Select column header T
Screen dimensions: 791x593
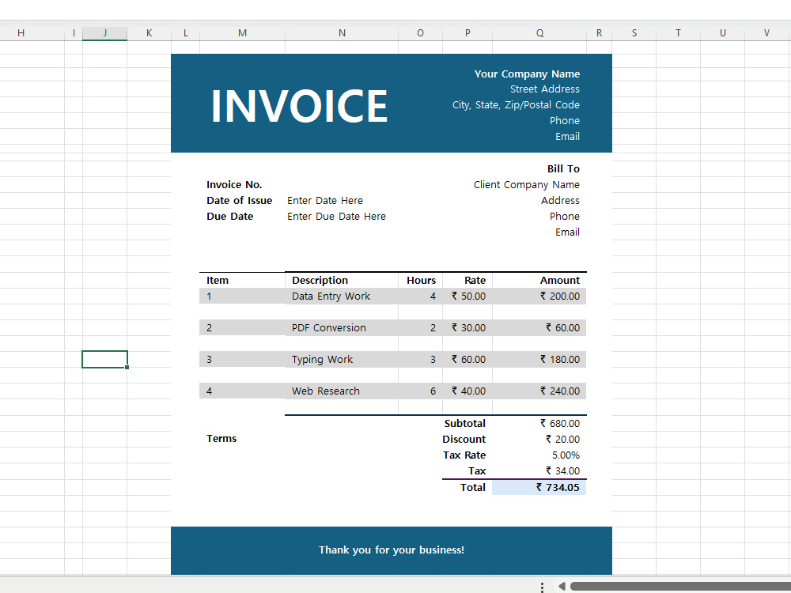pyautogui.click(x=678, y=33)
